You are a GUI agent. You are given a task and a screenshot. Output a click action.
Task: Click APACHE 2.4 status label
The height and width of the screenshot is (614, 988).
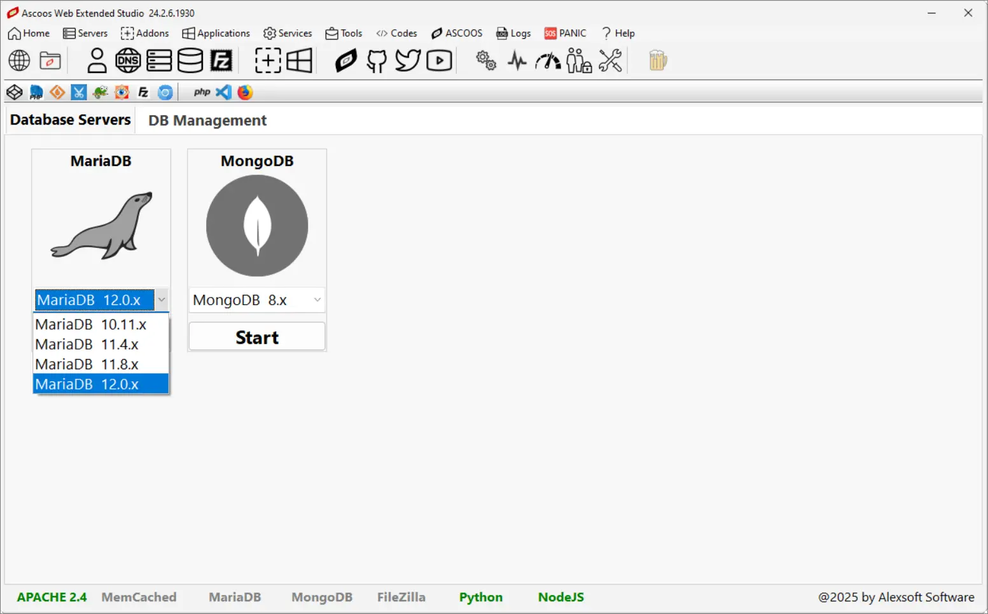pos(52,597)
